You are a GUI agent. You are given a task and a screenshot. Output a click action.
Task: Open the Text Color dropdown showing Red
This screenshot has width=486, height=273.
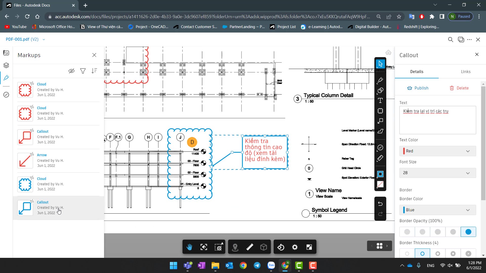438,151
